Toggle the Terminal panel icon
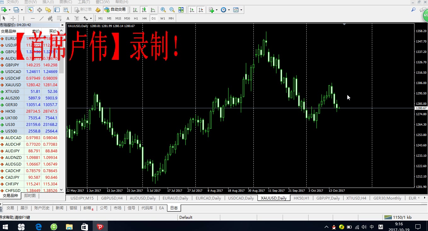The width and height of the screenshot is (428, 231). 57,10
